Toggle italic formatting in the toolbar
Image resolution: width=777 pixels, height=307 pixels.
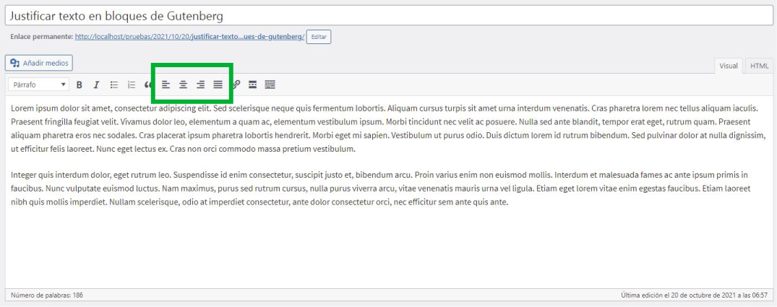97,85
